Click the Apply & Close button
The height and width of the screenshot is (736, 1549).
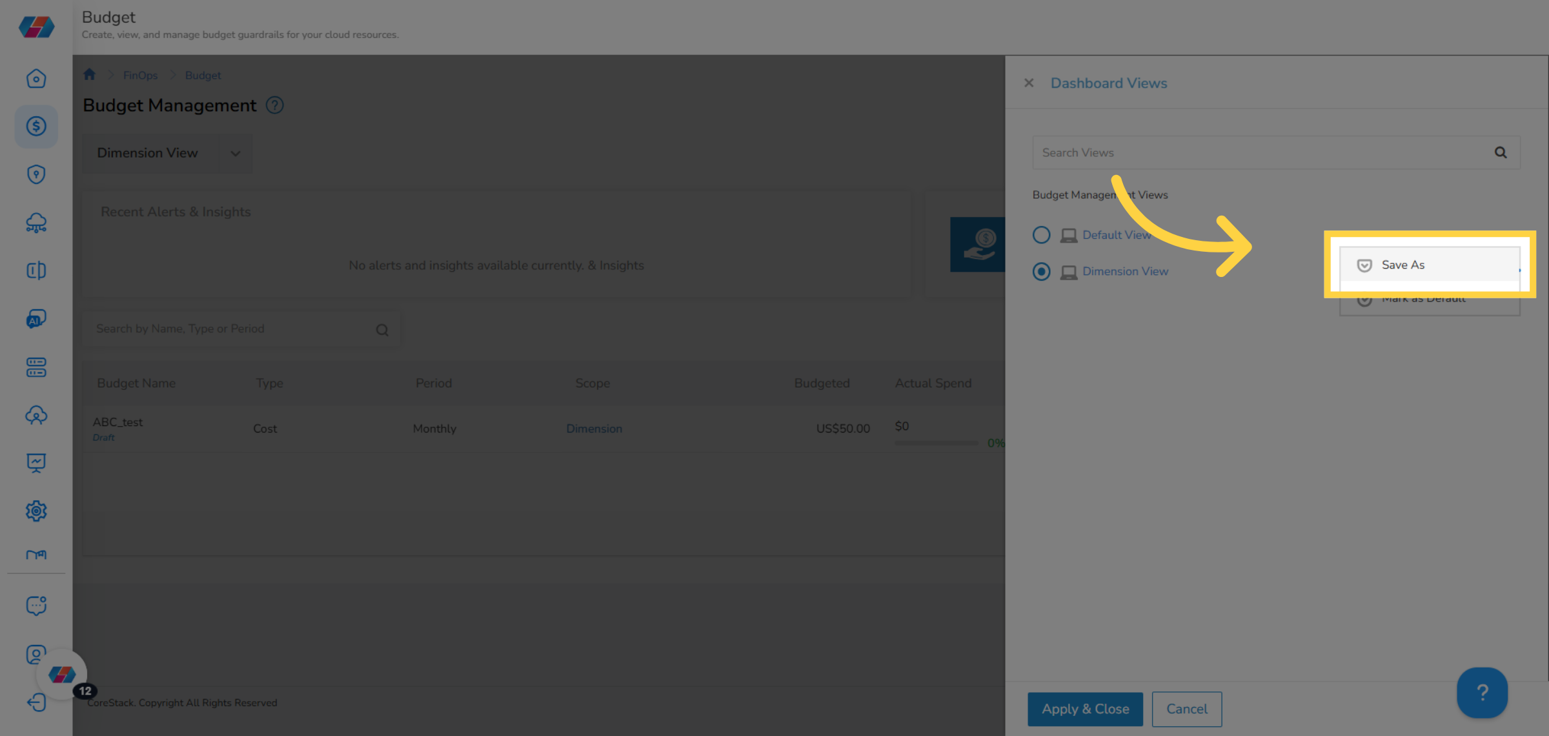click(x=1085, y=708)
